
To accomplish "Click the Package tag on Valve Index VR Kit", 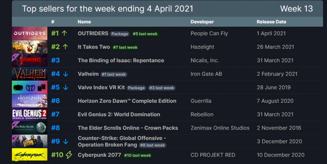I will [x=136, y=88].
